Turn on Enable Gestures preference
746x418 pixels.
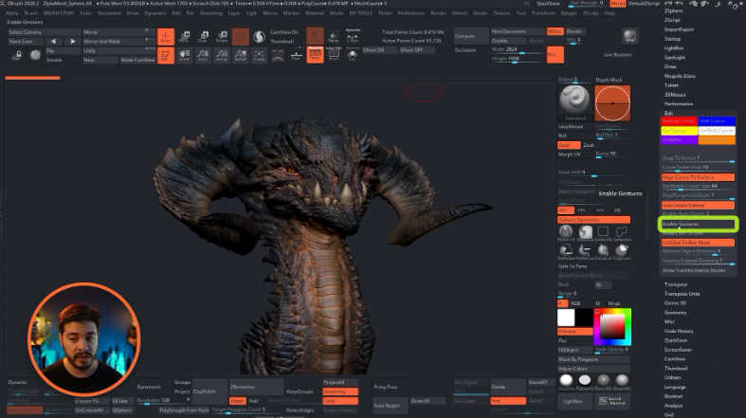698,224
